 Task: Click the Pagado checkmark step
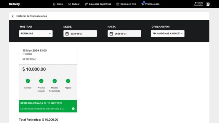[68, 81]
